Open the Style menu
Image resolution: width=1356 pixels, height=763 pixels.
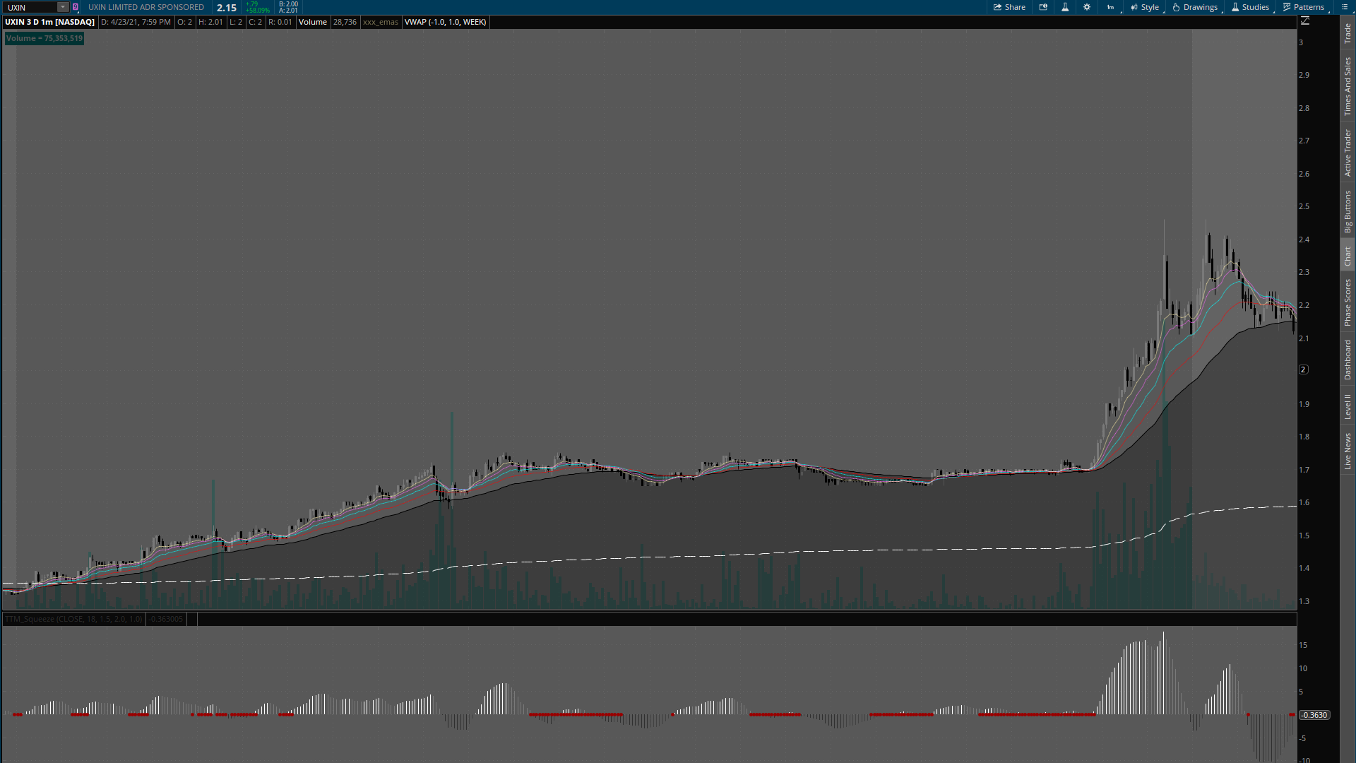1145,7
